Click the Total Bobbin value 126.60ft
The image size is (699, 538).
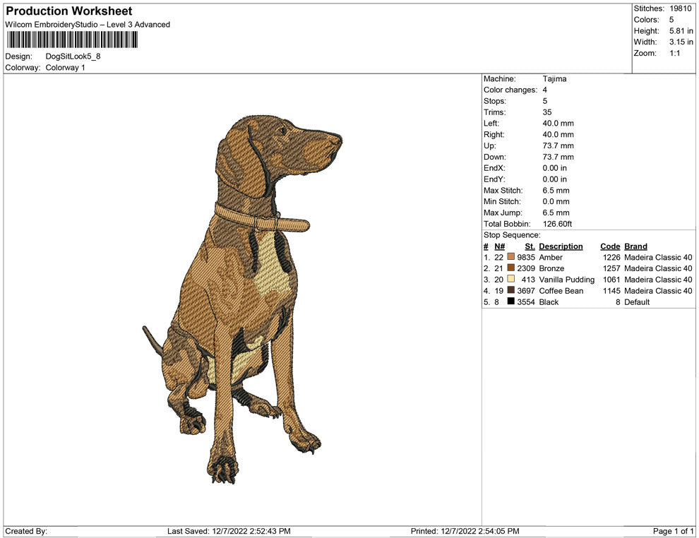point(557,224)
